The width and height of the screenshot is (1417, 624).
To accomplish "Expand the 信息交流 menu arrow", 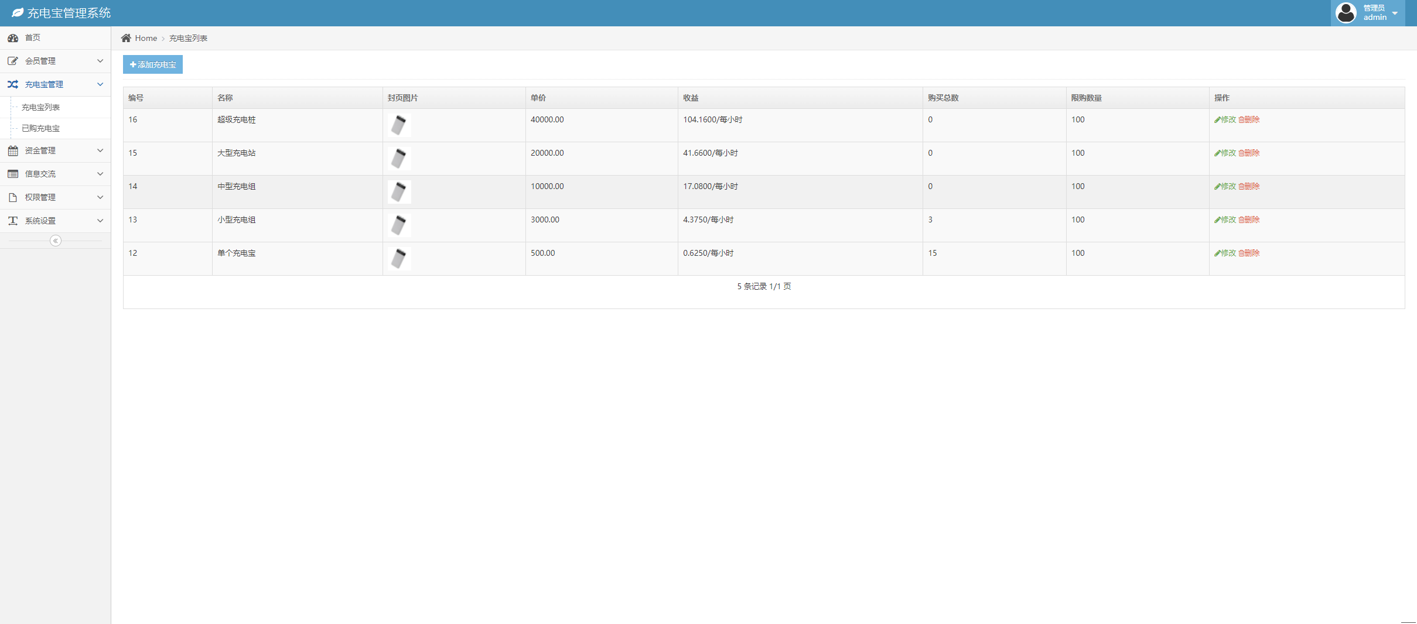I will (100, 174).
